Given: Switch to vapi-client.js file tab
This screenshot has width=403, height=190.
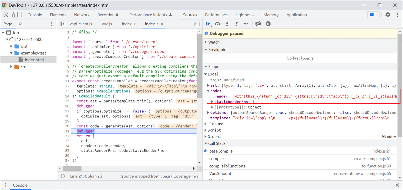Looking at the screenshot, I should (81, 24).
